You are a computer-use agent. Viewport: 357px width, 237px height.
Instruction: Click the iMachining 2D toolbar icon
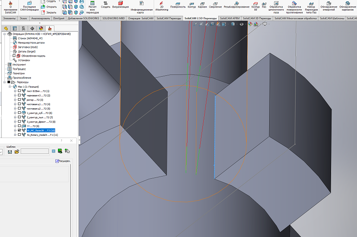tap(162, 4)
